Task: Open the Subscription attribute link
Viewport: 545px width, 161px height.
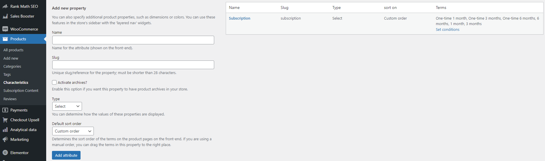Action: 239,18
